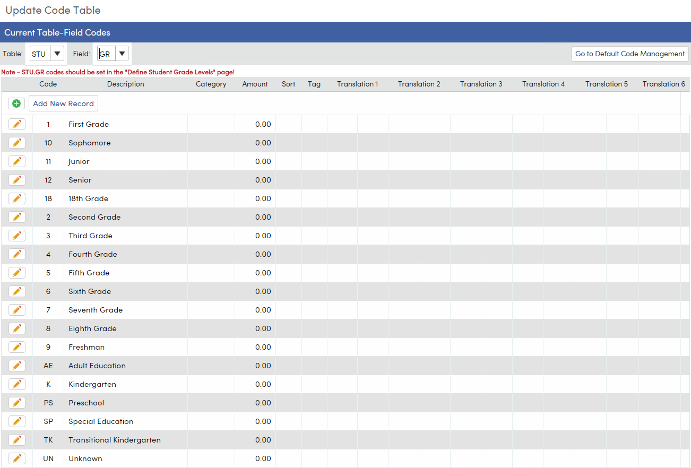Select the Adult Education description cell
Screen dimensions: 691x468
pos(126,366)
